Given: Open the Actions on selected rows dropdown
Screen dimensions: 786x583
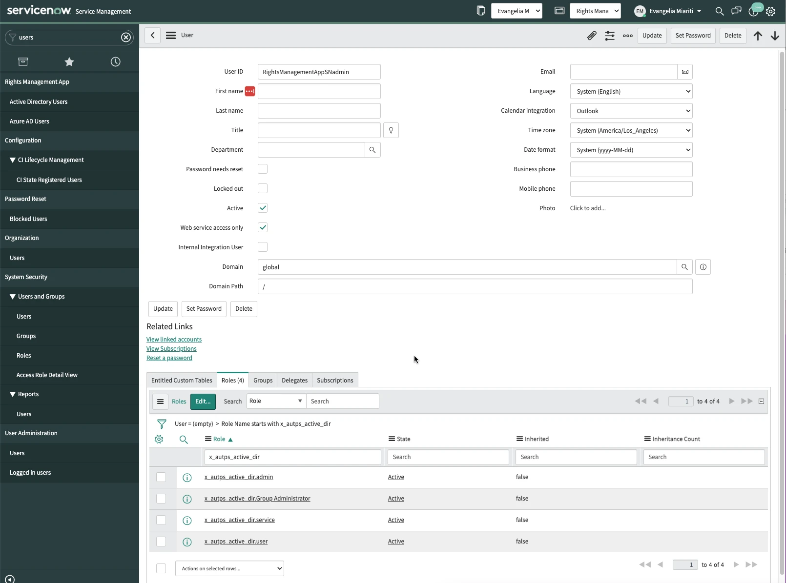Looking at the screenshot, I should 229,568.
